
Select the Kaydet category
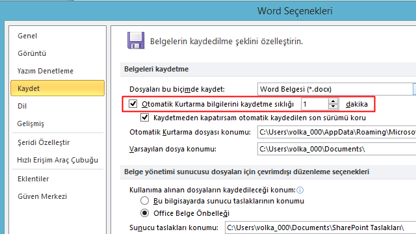click(x=57, y=88)
